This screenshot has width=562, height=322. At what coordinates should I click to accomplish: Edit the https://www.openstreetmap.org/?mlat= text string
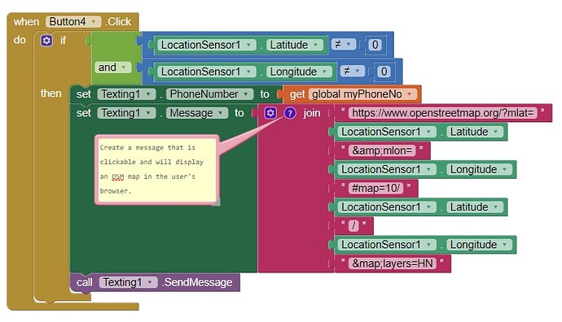click(x=442, y=113)
